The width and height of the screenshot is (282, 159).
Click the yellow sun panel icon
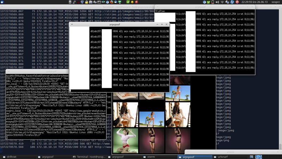click(132, 2)
